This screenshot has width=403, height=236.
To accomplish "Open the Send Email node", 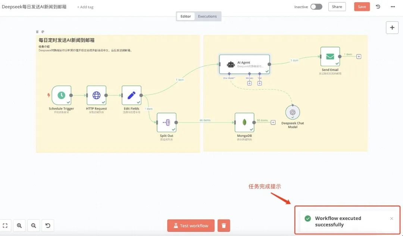I will point(330,57).
